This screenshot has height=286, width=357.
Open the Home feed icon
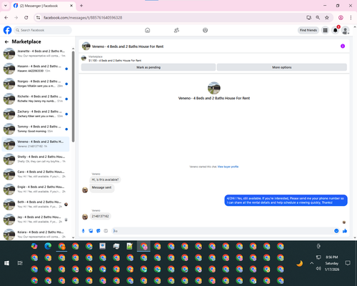coord(148,30)
